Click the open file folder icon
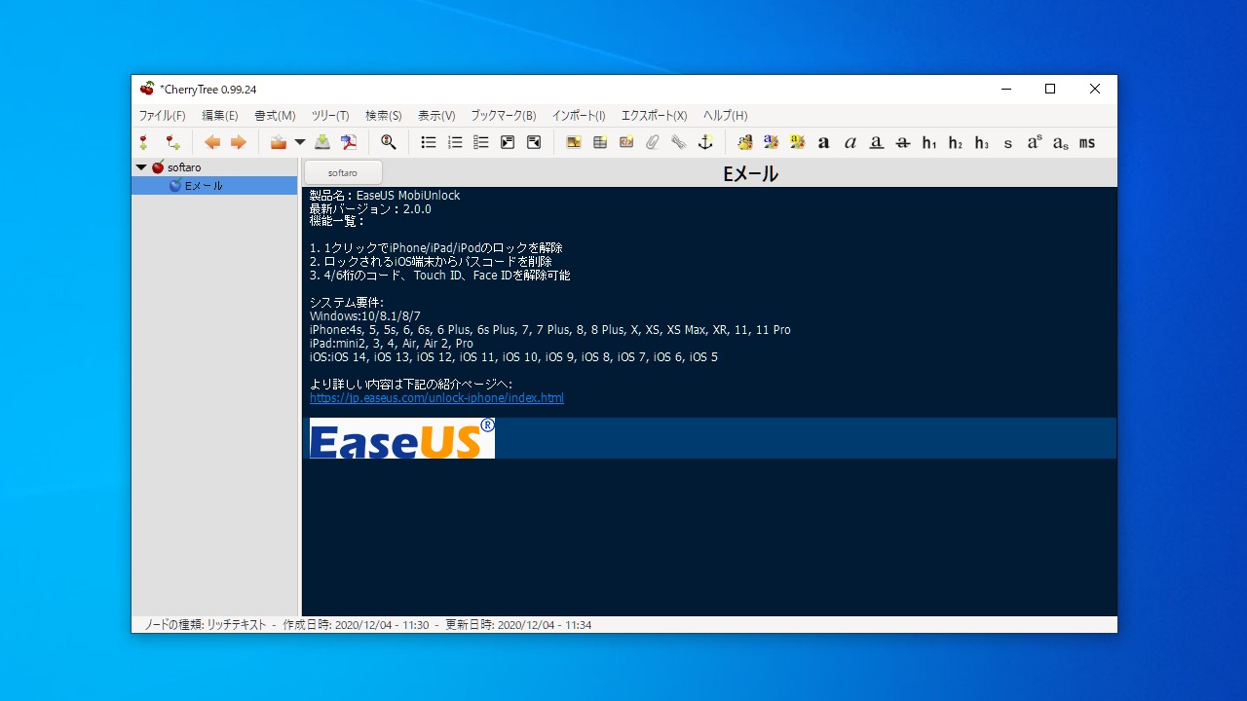Viewport: 1247px width, 701px height. tap(279, 142)
